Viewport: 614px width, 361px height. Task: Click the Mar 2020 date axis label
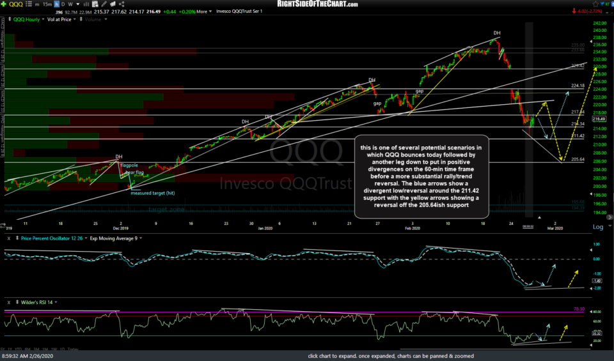point(555,228)
